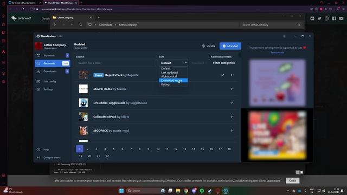347x195 pixels.
Task: Click Change profile under Modded
Action: coord(80,48)
